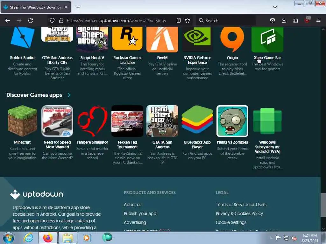The width and height of the screenshot is (326, 244).
Task: Open the Script Hook V icon
Action: tap(92, 39)
